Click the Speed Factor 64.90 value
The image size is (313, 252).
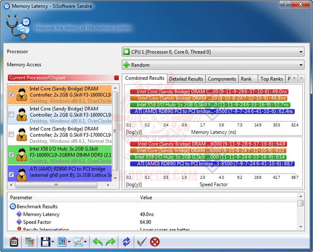pos(146,222)
